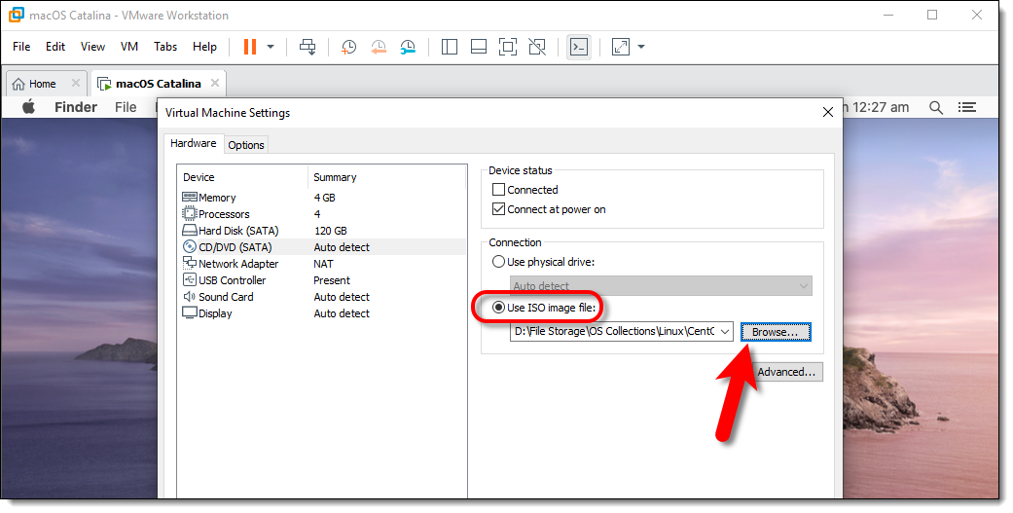The height and width of the screenshot is (513, 1013).
Task: Select the Hard Disk (SATA) device
Action: tap(322, 231)
